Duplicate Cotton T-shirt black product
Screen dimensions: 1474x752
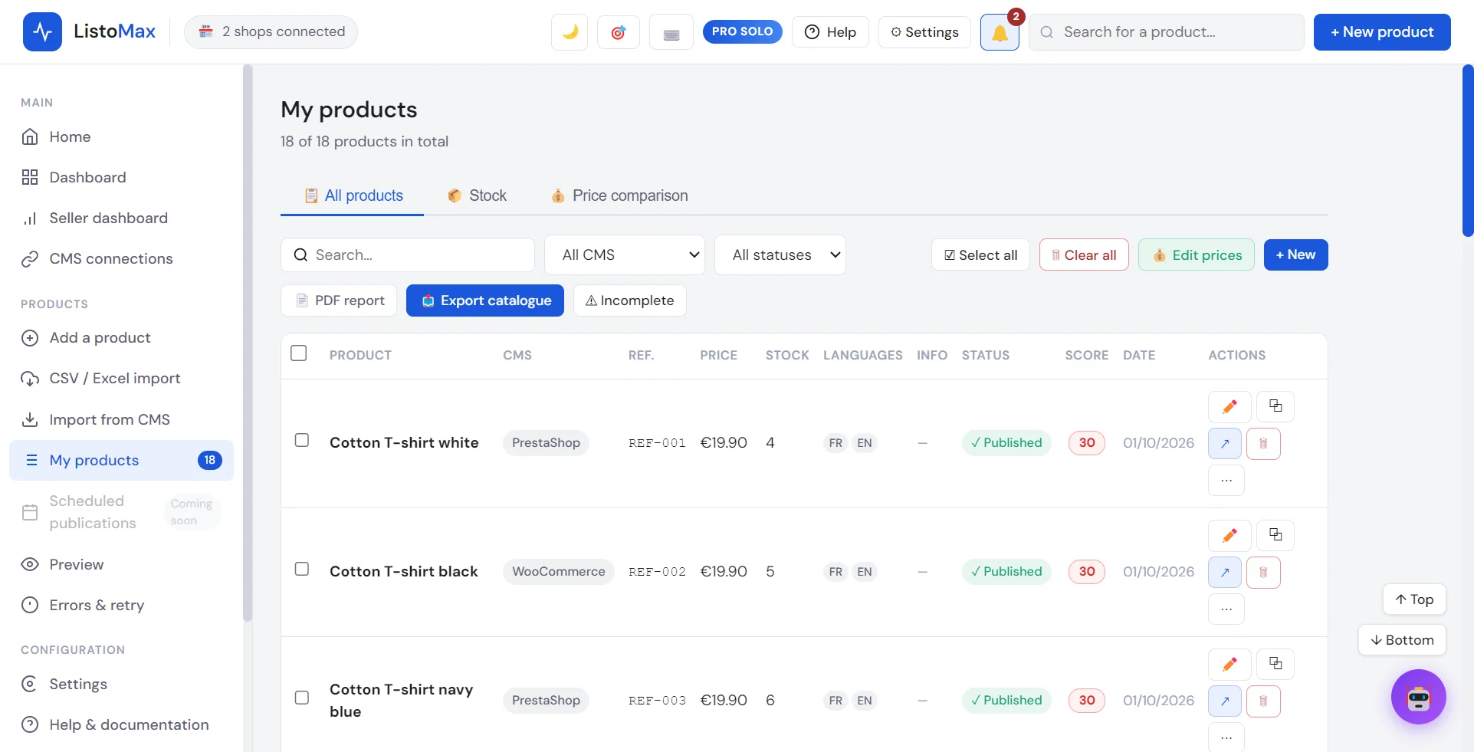[x=1275, y=535]
